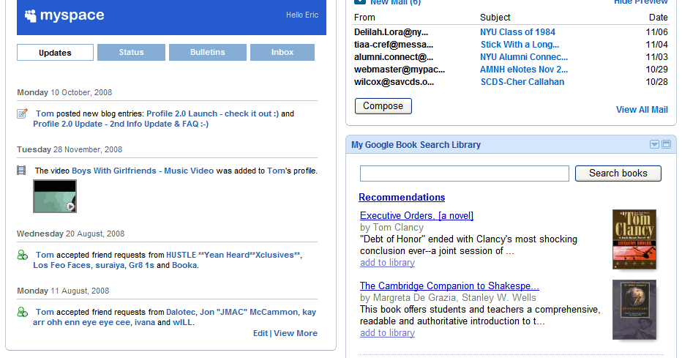Add Cambridge Companion to library

pyautogui.click(x=387, y=333)
